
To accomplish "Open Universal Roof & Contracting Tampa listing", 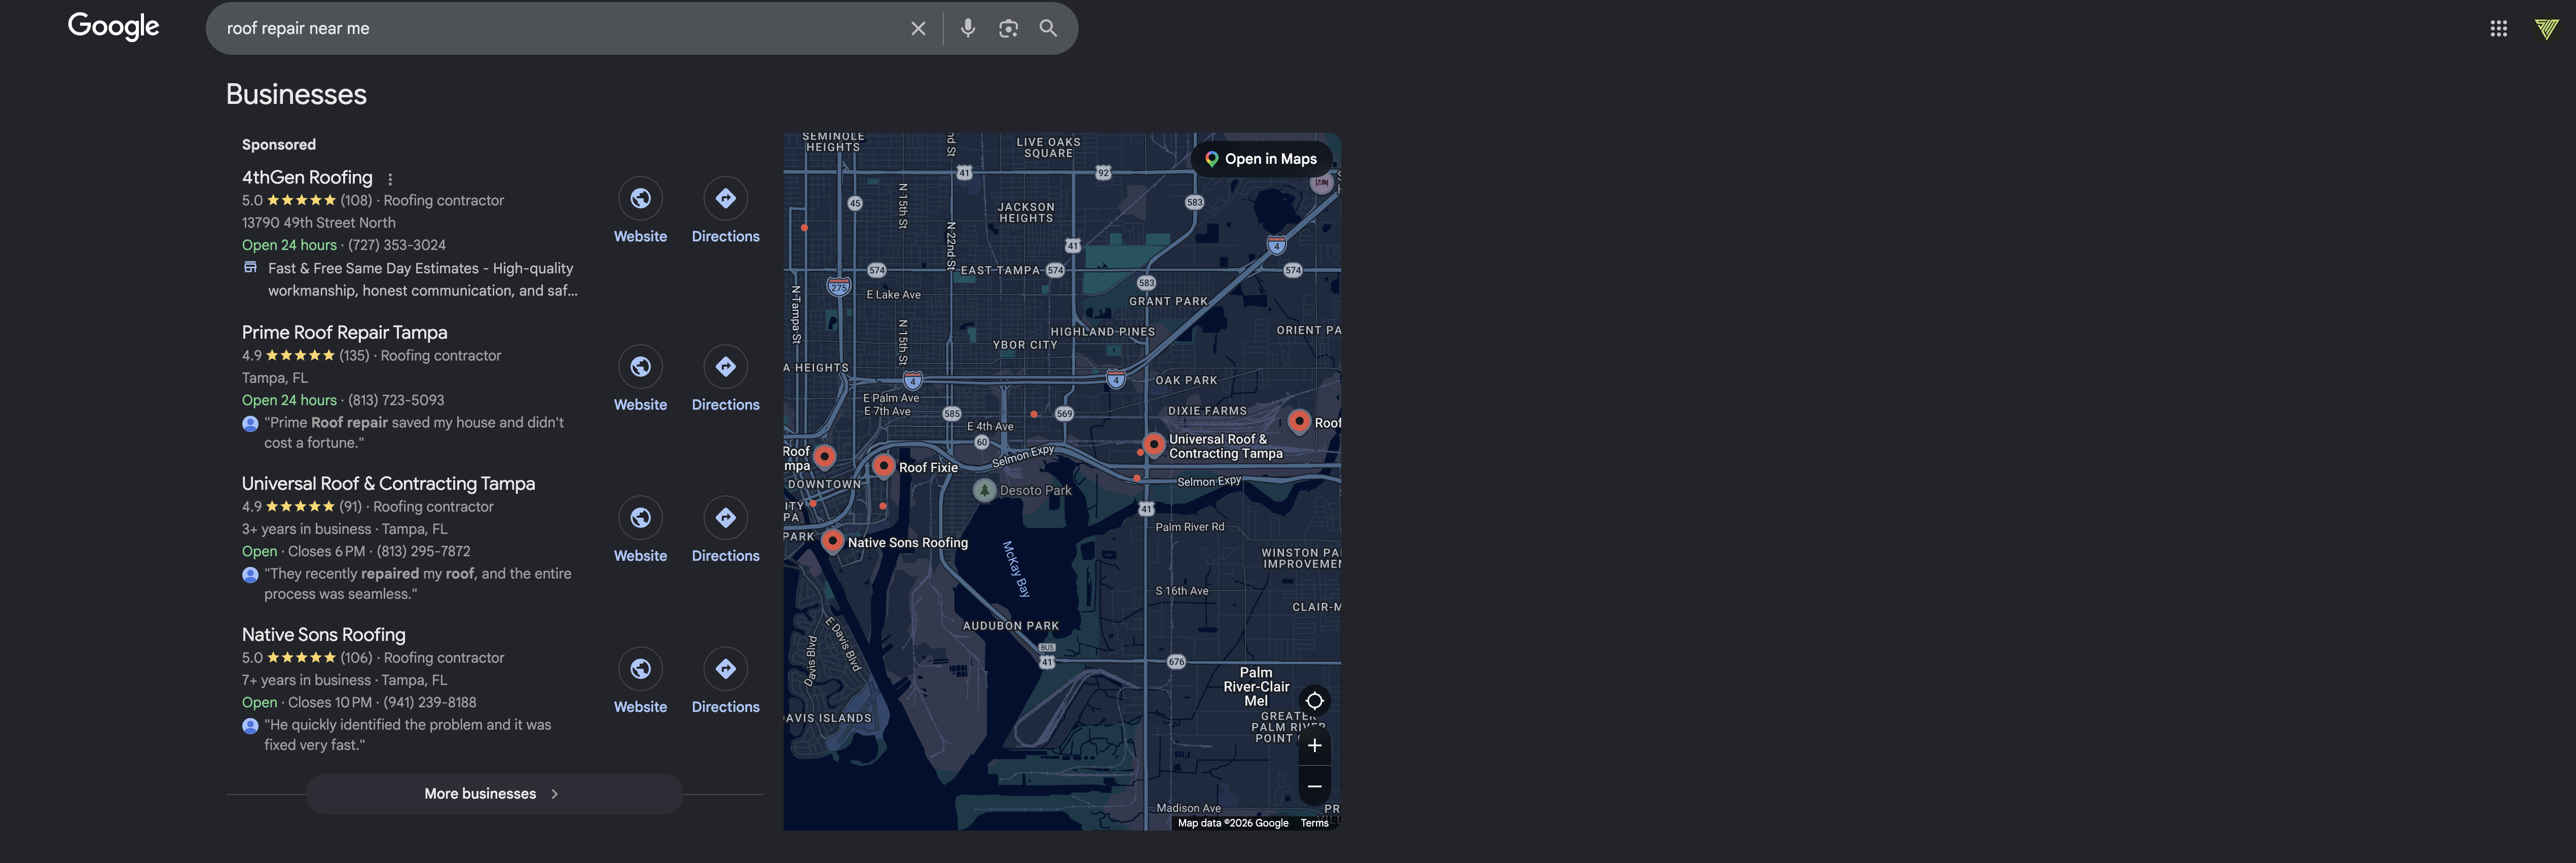I will pyautogui.click(x=388, y=483).
